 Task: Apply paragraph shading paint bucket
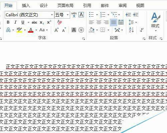point(92,30)
